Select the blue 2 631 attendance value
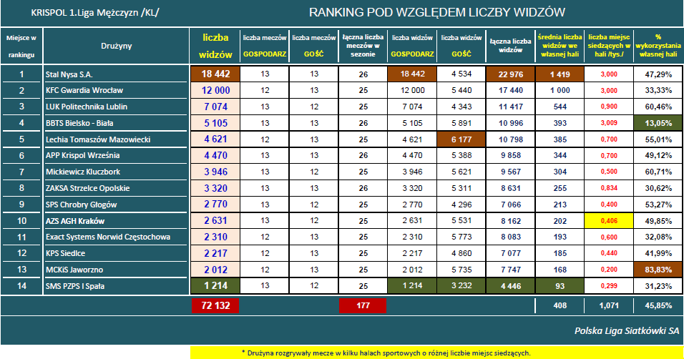This screenshot has width=684, height=359. pos(215,221)
